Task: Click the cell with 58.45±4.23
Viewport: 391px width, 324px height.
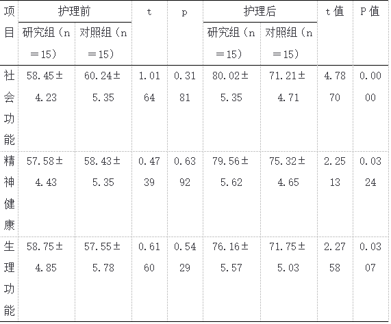Action: (47, 108)
